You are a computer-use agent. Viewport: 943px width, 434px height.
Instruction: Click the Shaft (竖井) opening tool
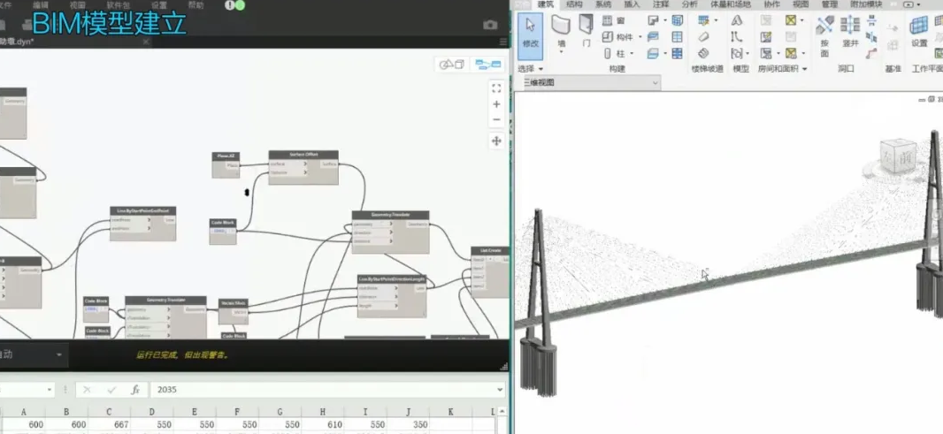pos(850,32)
